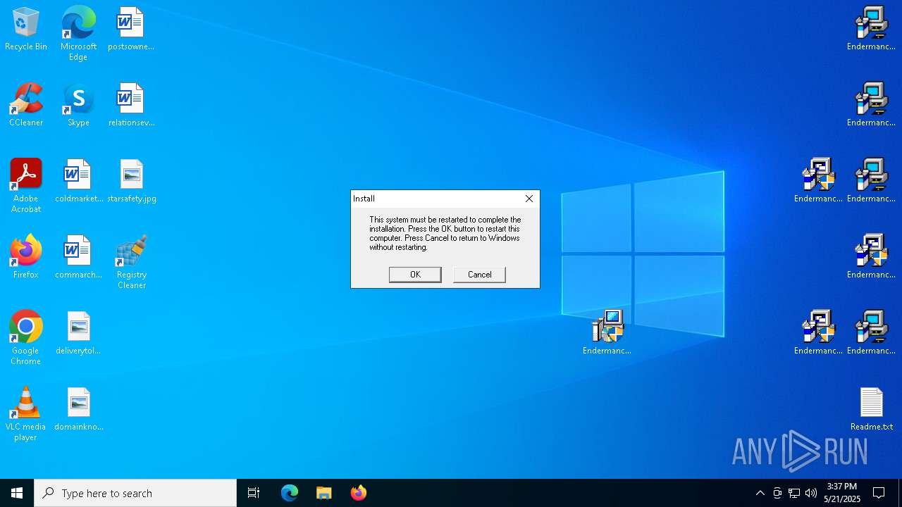Expand the hidden system tray icons chevron
The height and width of the screenshot is (507, 902).
(x=760, y=493)
